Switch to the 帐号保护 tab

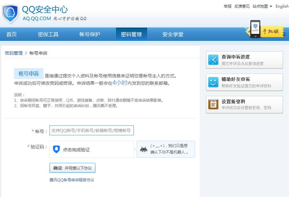click(x=90, y=34)
